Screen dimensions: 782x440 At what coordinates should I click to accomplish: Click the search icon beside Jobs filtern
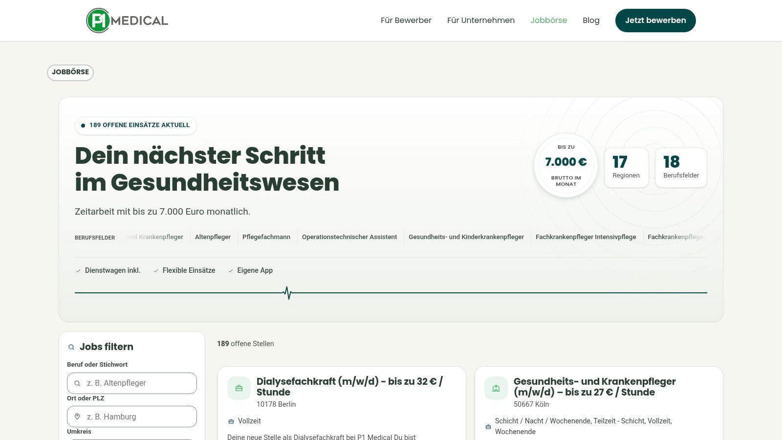click(71, 347)
